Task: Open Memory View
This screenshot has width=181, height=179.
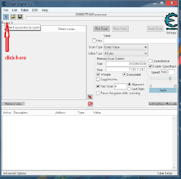Action: click(x=14, y=104)
